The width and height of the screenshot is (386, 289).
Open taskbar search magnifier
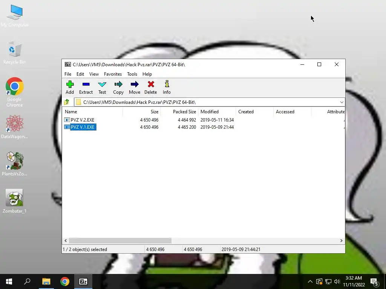[x=27, y=281]
